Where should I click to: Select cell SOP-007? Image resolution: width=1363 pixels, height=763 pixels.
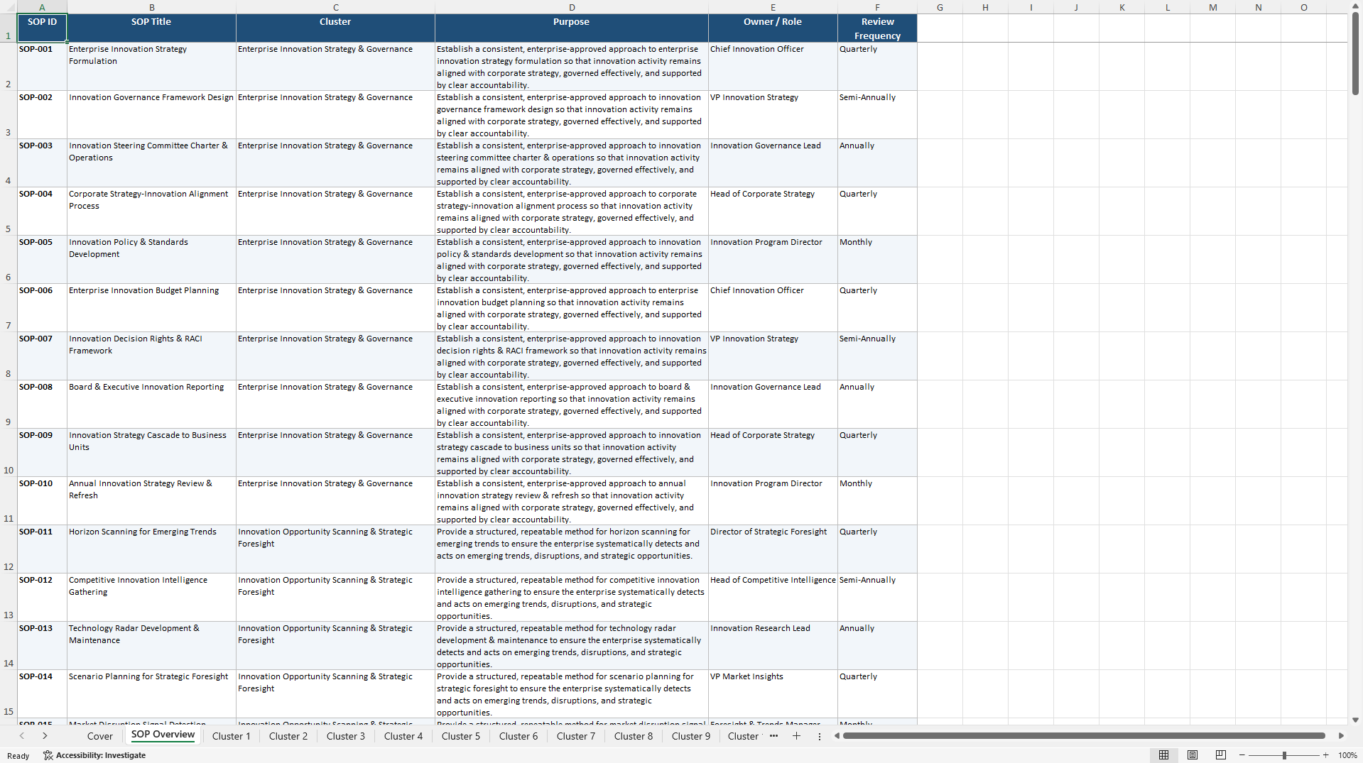pyautogui.click(x=42, y=356)
